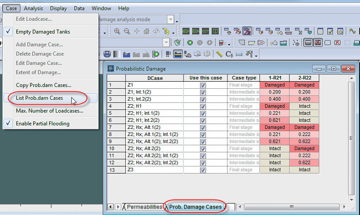Click the 2-R22 column header
The image size is (360, 215).
click(304, 78)
